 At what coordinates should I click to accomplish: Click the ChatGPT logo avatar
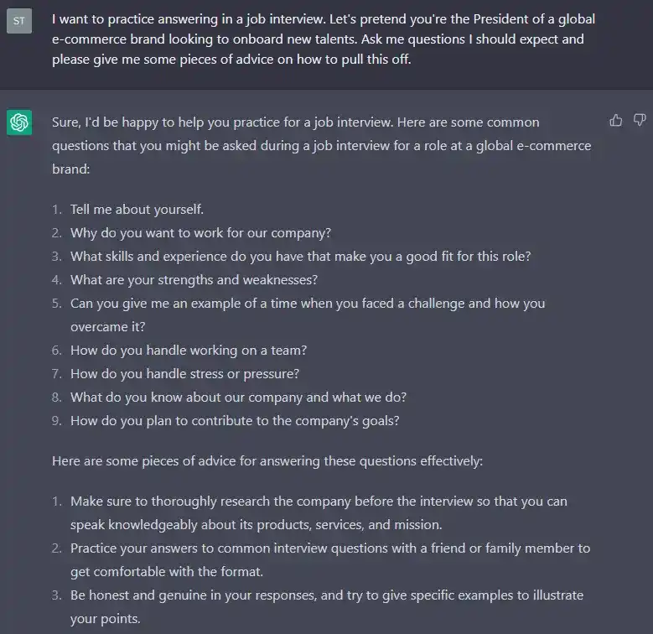[19, 122]
